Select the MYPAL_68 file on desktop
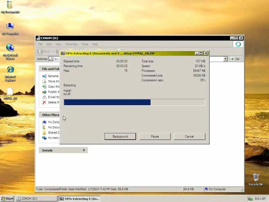 (x=10, y=94)
